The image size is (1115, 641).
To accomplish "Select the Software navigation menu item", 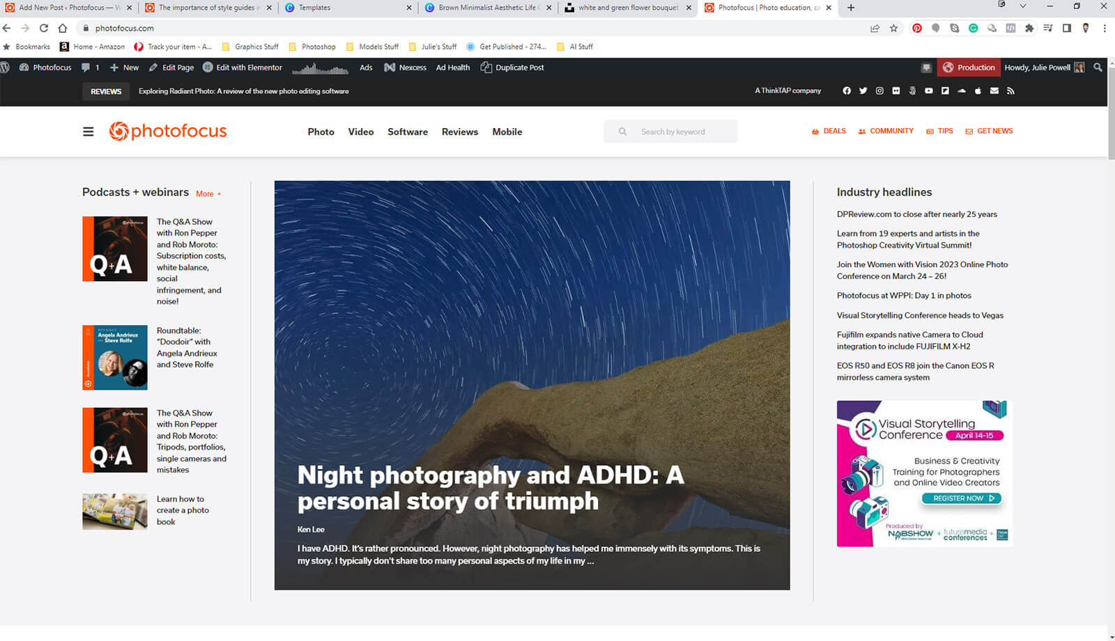I will 408,132.
